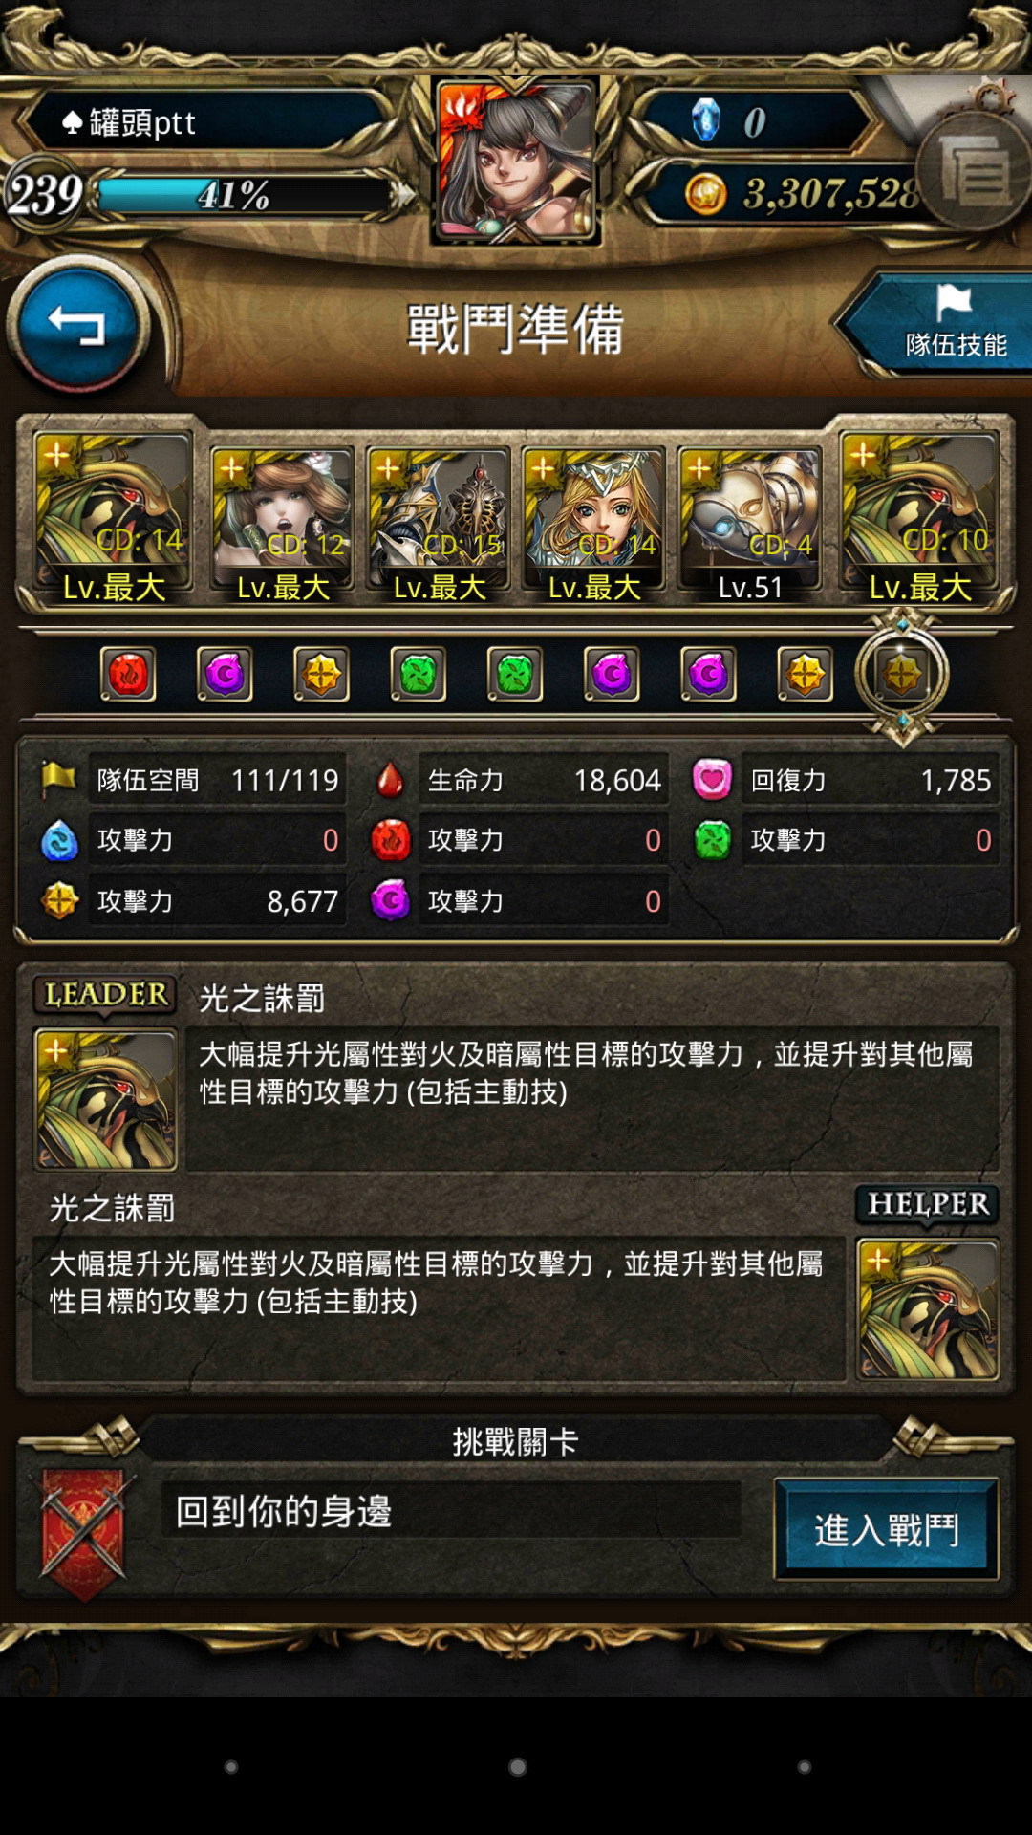Open the helper card under HELPER label
Viewport: 1032px width, 1835px height.
click(x=928, y=1309)
